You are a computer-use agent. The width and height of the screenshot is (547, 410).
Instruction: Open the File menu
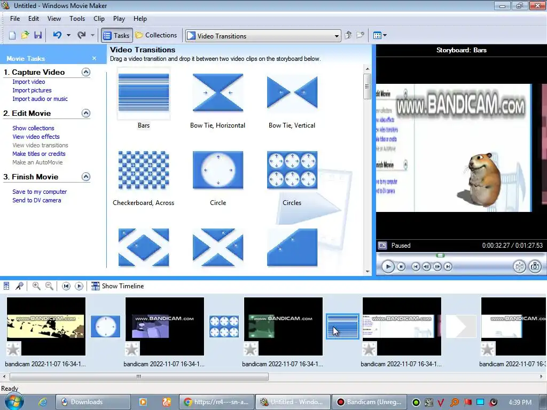pyautogui.click(x=15, y=19)
